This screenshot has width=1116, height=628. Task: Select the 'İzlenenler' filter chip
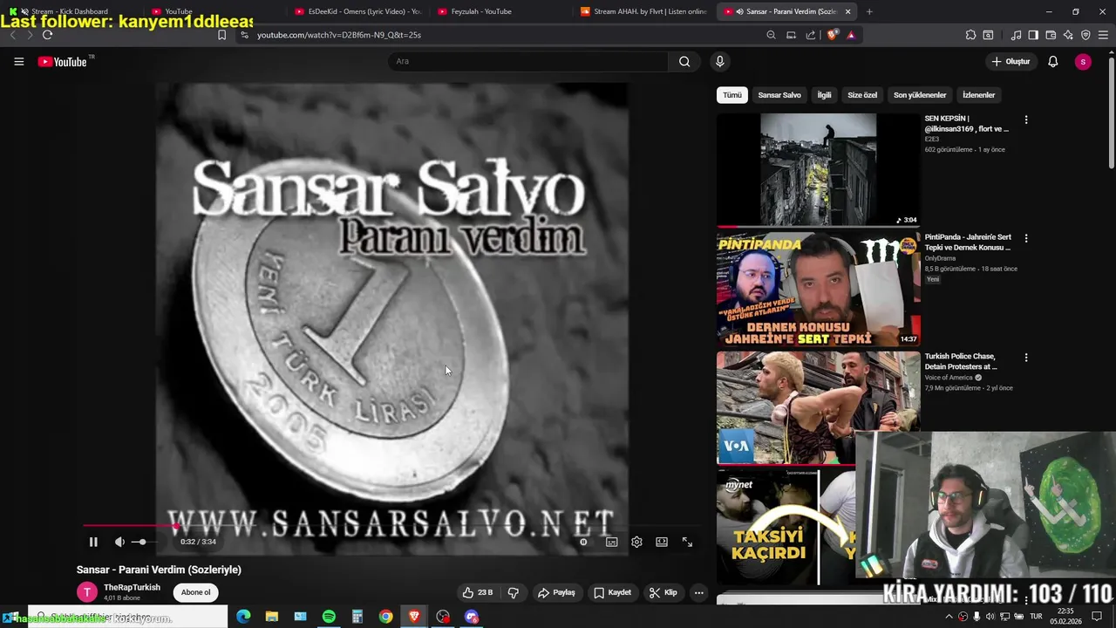tap(978, 95)
